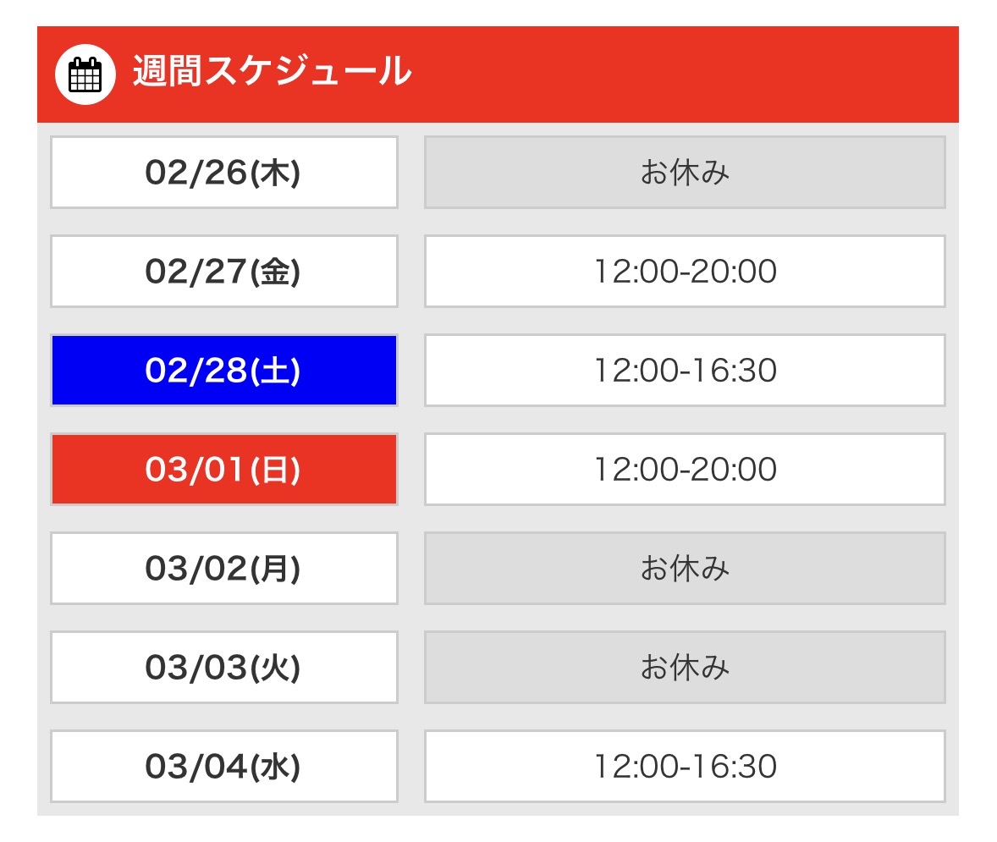Click the red 03/01(日) date cell

click(223, 470)
